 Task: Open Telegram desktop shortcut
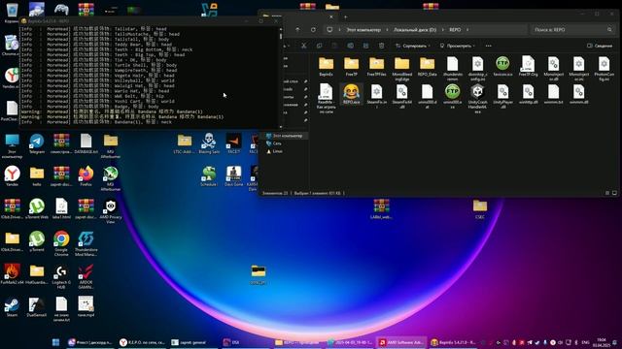(37, 143)
